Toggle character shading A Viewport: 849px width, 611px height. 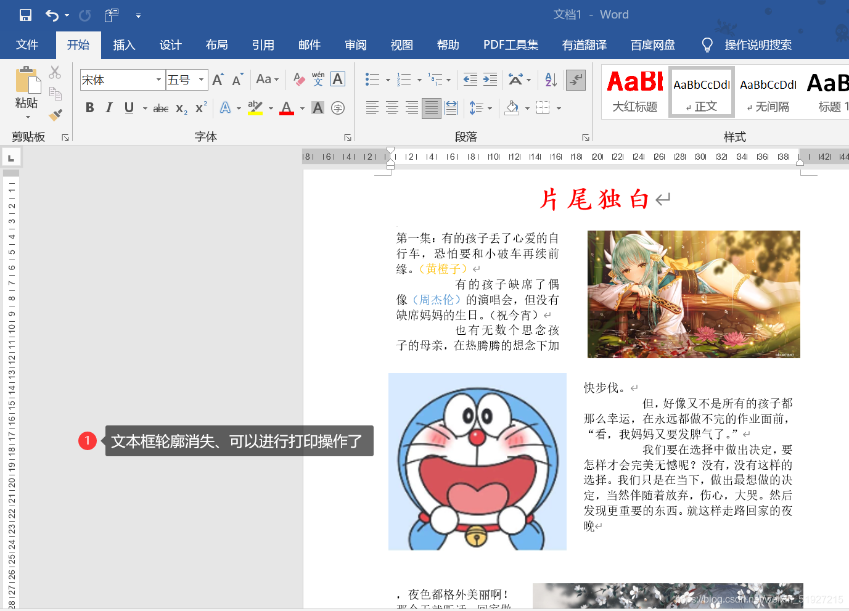[318, 108]
